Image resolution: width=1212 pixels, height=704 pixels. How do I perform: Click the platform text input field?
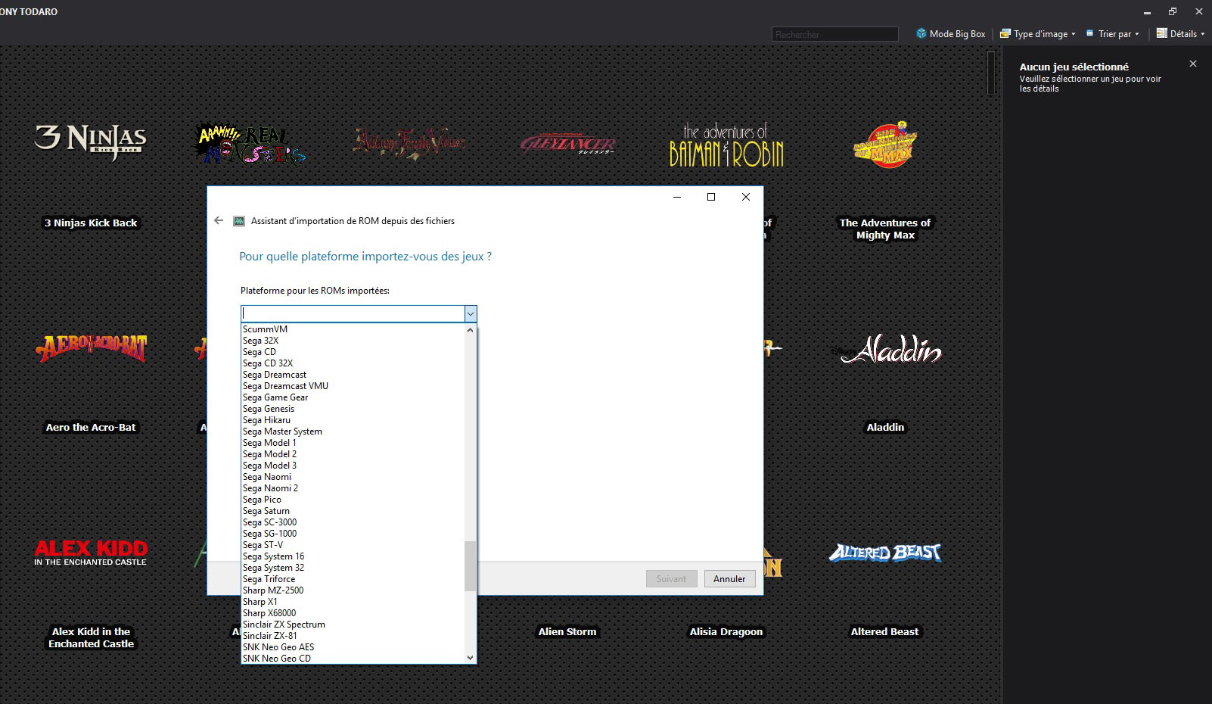click(x=353, y=313)
